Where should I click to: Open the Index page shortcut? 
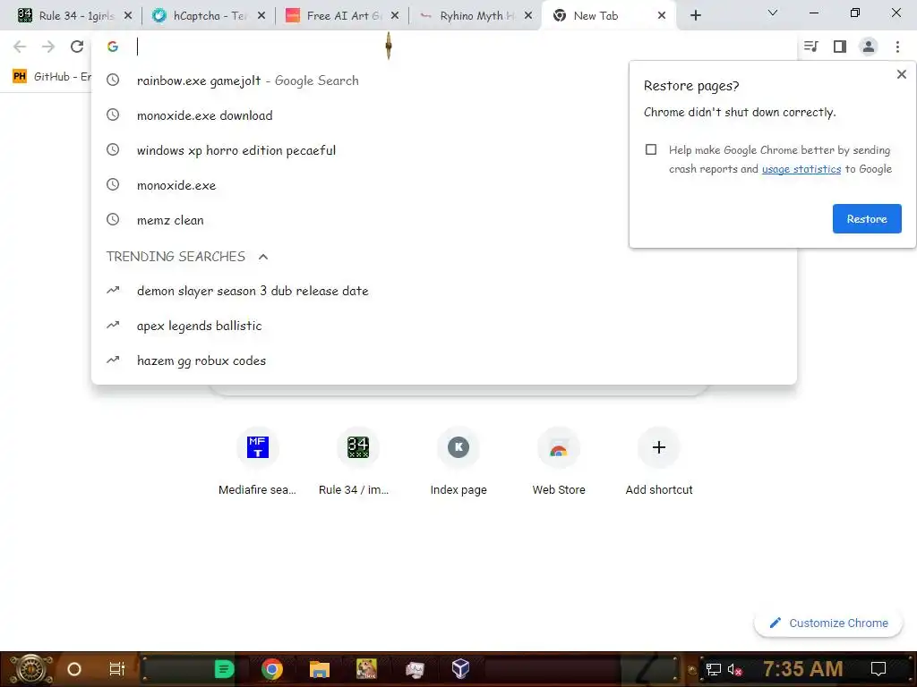click(458, 462)
